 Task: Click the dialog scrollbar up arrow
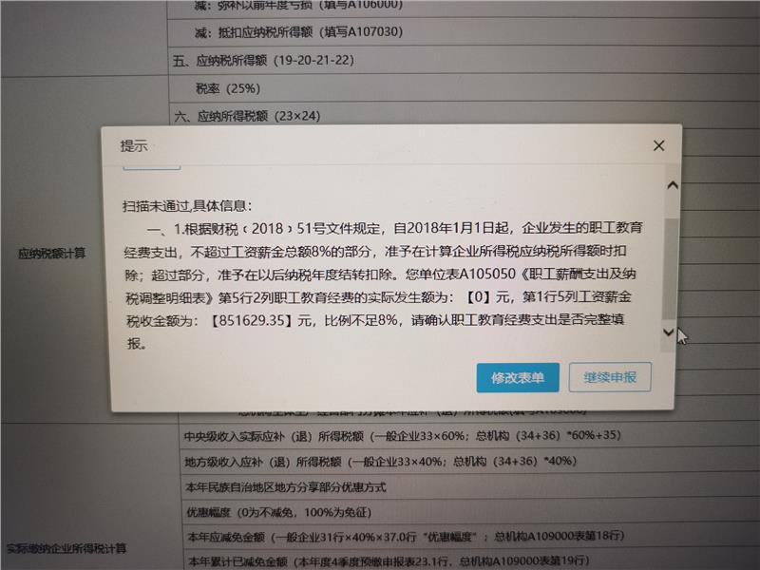click(x=672, y=185)
